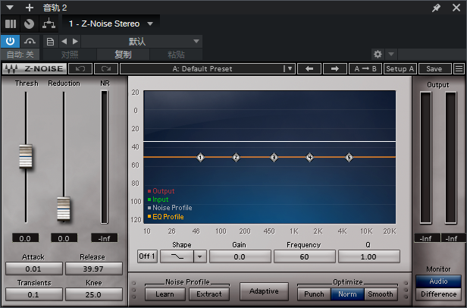467x308 pixels.
Task: Toggle EQ band with Off 1 button
Action: pos(147,256)
